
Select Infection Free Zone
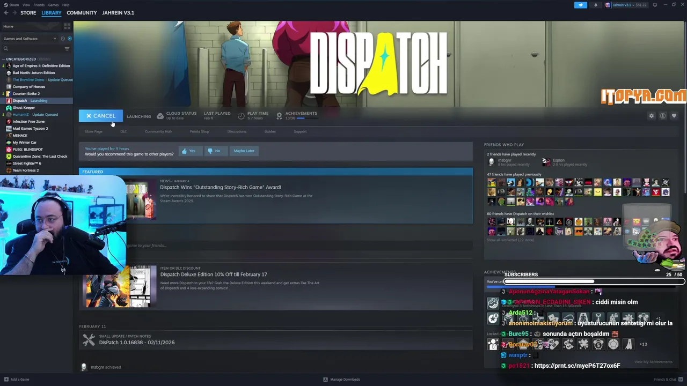click(36, 122)
